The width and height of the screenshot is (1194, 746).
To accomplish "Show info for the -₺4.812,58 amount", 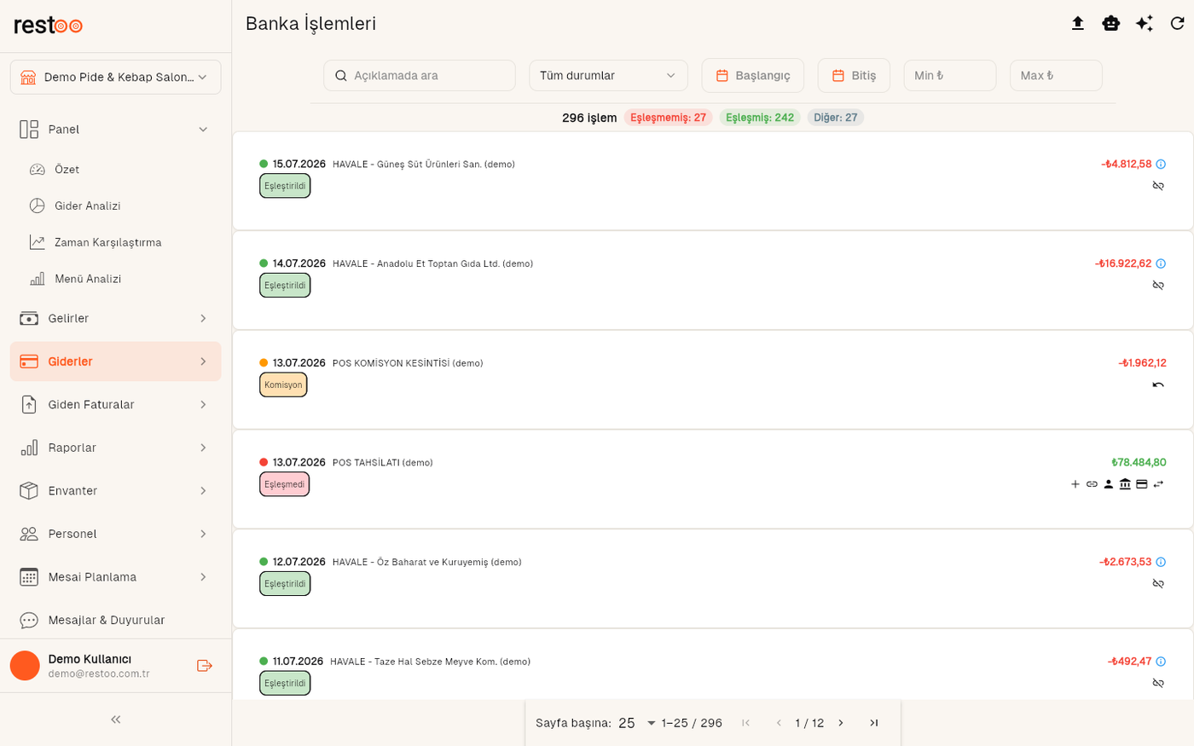I will coord(1161,164).
